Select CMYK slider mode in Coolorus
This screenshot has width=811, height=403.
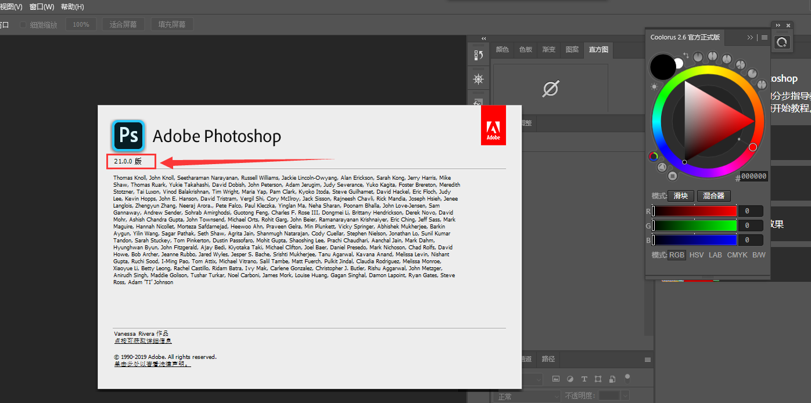737,255
